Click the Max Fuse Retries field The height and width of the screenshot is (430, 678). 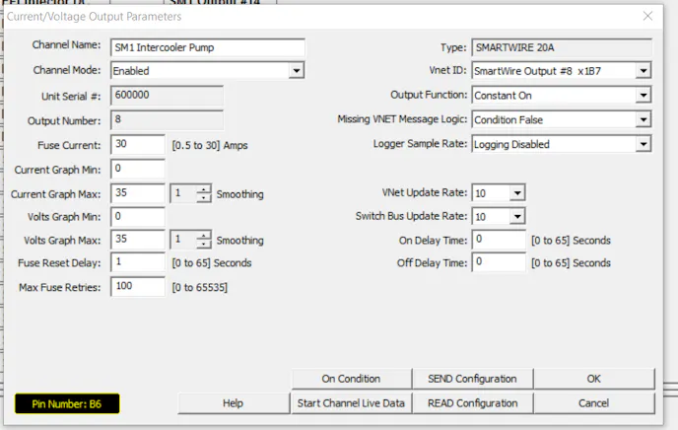pyautogui.click(x=137, y=287)
